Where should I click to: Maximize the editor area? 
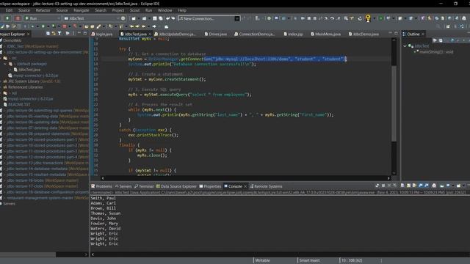click(396, 33)
